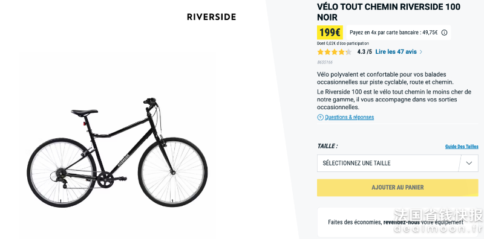
Task: Open the Payez en 4x par carte bancaire box
Action: (399, 33)
